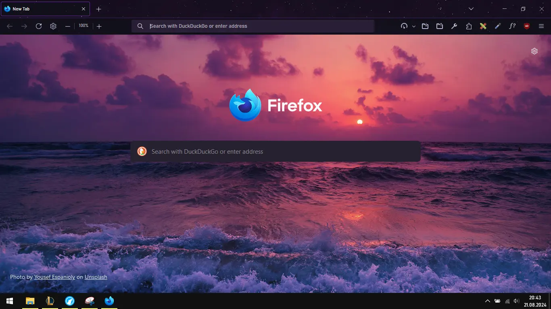Restore down the Firefox window
The width and height of the screenshot is (551, 309).
(x=523, y=9)
